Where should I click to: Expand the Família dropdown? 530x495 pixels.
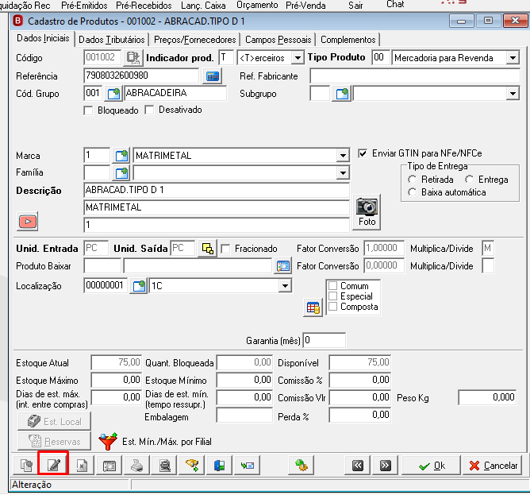343,173
